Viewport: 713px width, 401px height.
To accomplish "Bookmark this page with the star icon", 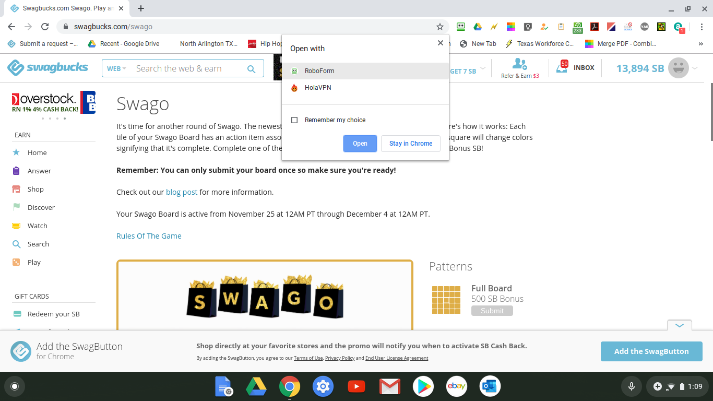I will 440,27.
